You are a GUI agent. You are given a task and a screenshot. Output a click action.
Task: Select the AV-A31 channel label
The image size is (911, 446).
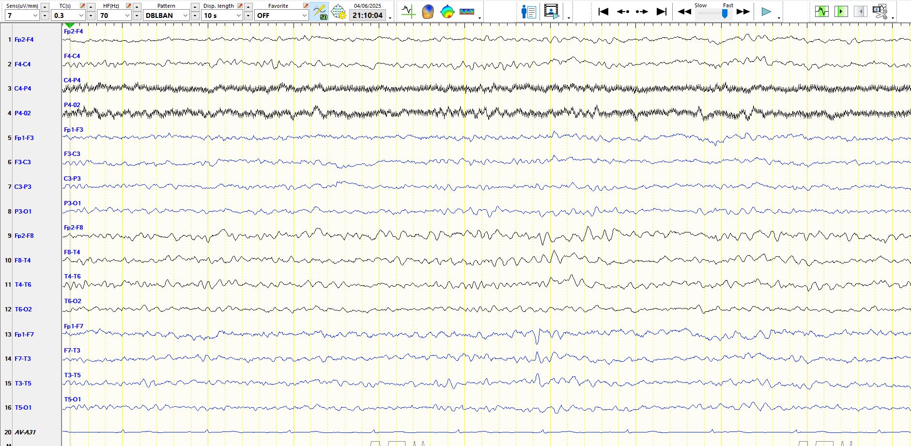(25, 432)
